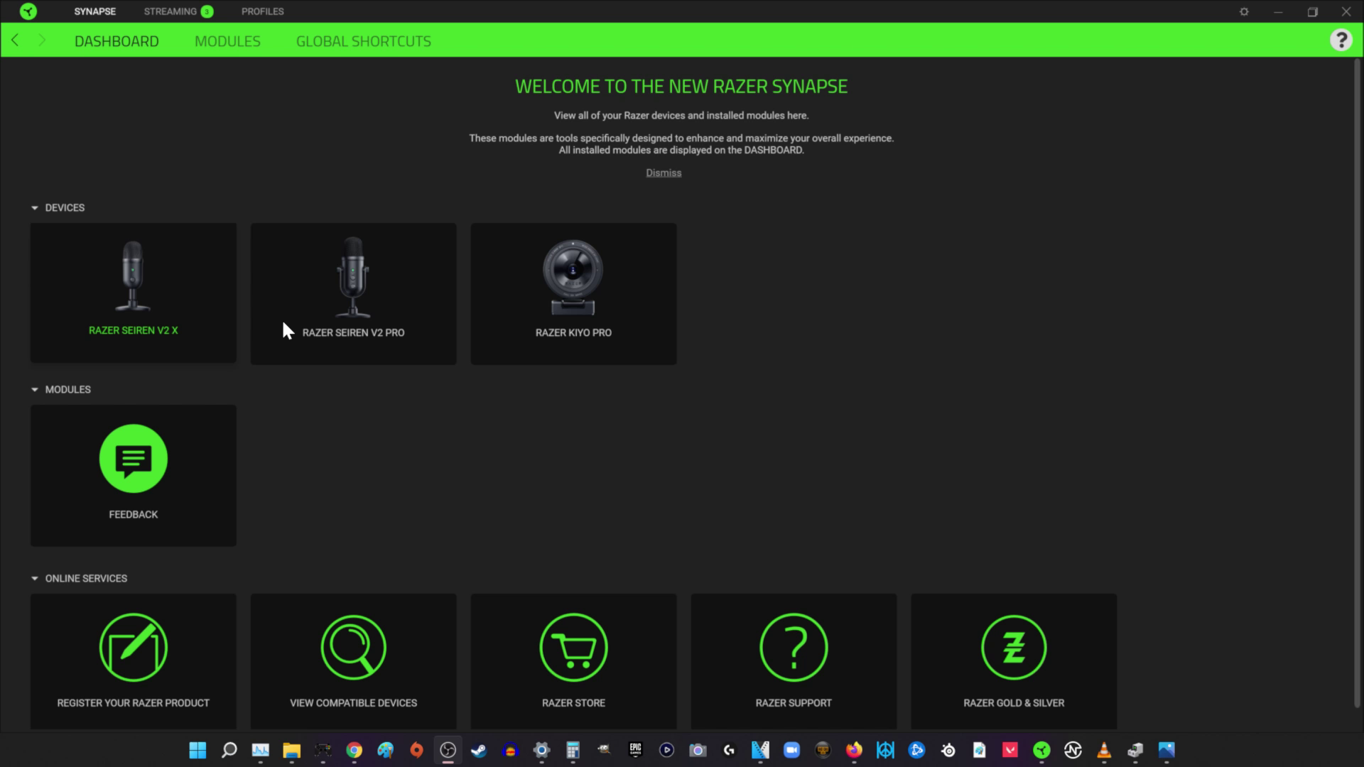Image resolution: width=1364 pixels, height=767 pixels.
Task: Open OBS Studio in the taskbar
Action: (x=448, y=750)
